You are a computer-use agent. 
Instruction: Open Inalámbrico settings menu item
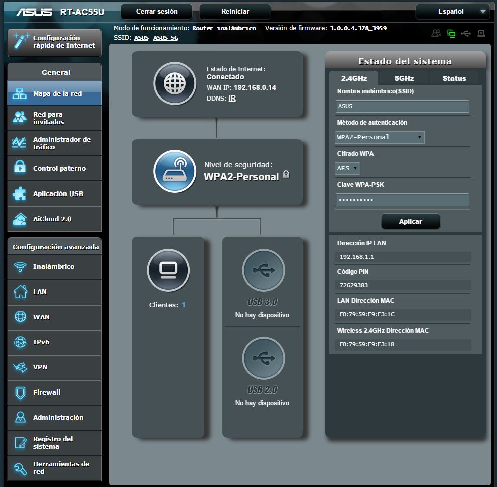tap(55, 267)
